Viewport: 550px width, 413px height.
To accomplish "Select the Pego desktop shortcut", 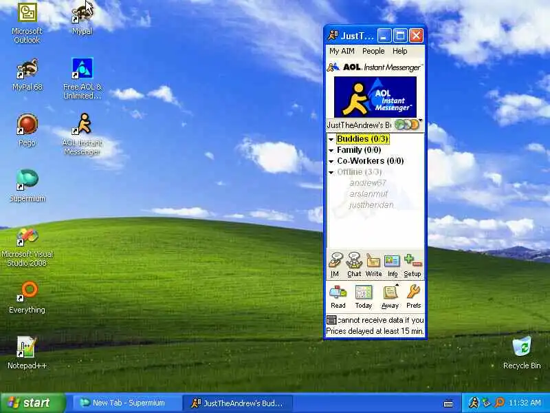I will click(x=27, y=130).
